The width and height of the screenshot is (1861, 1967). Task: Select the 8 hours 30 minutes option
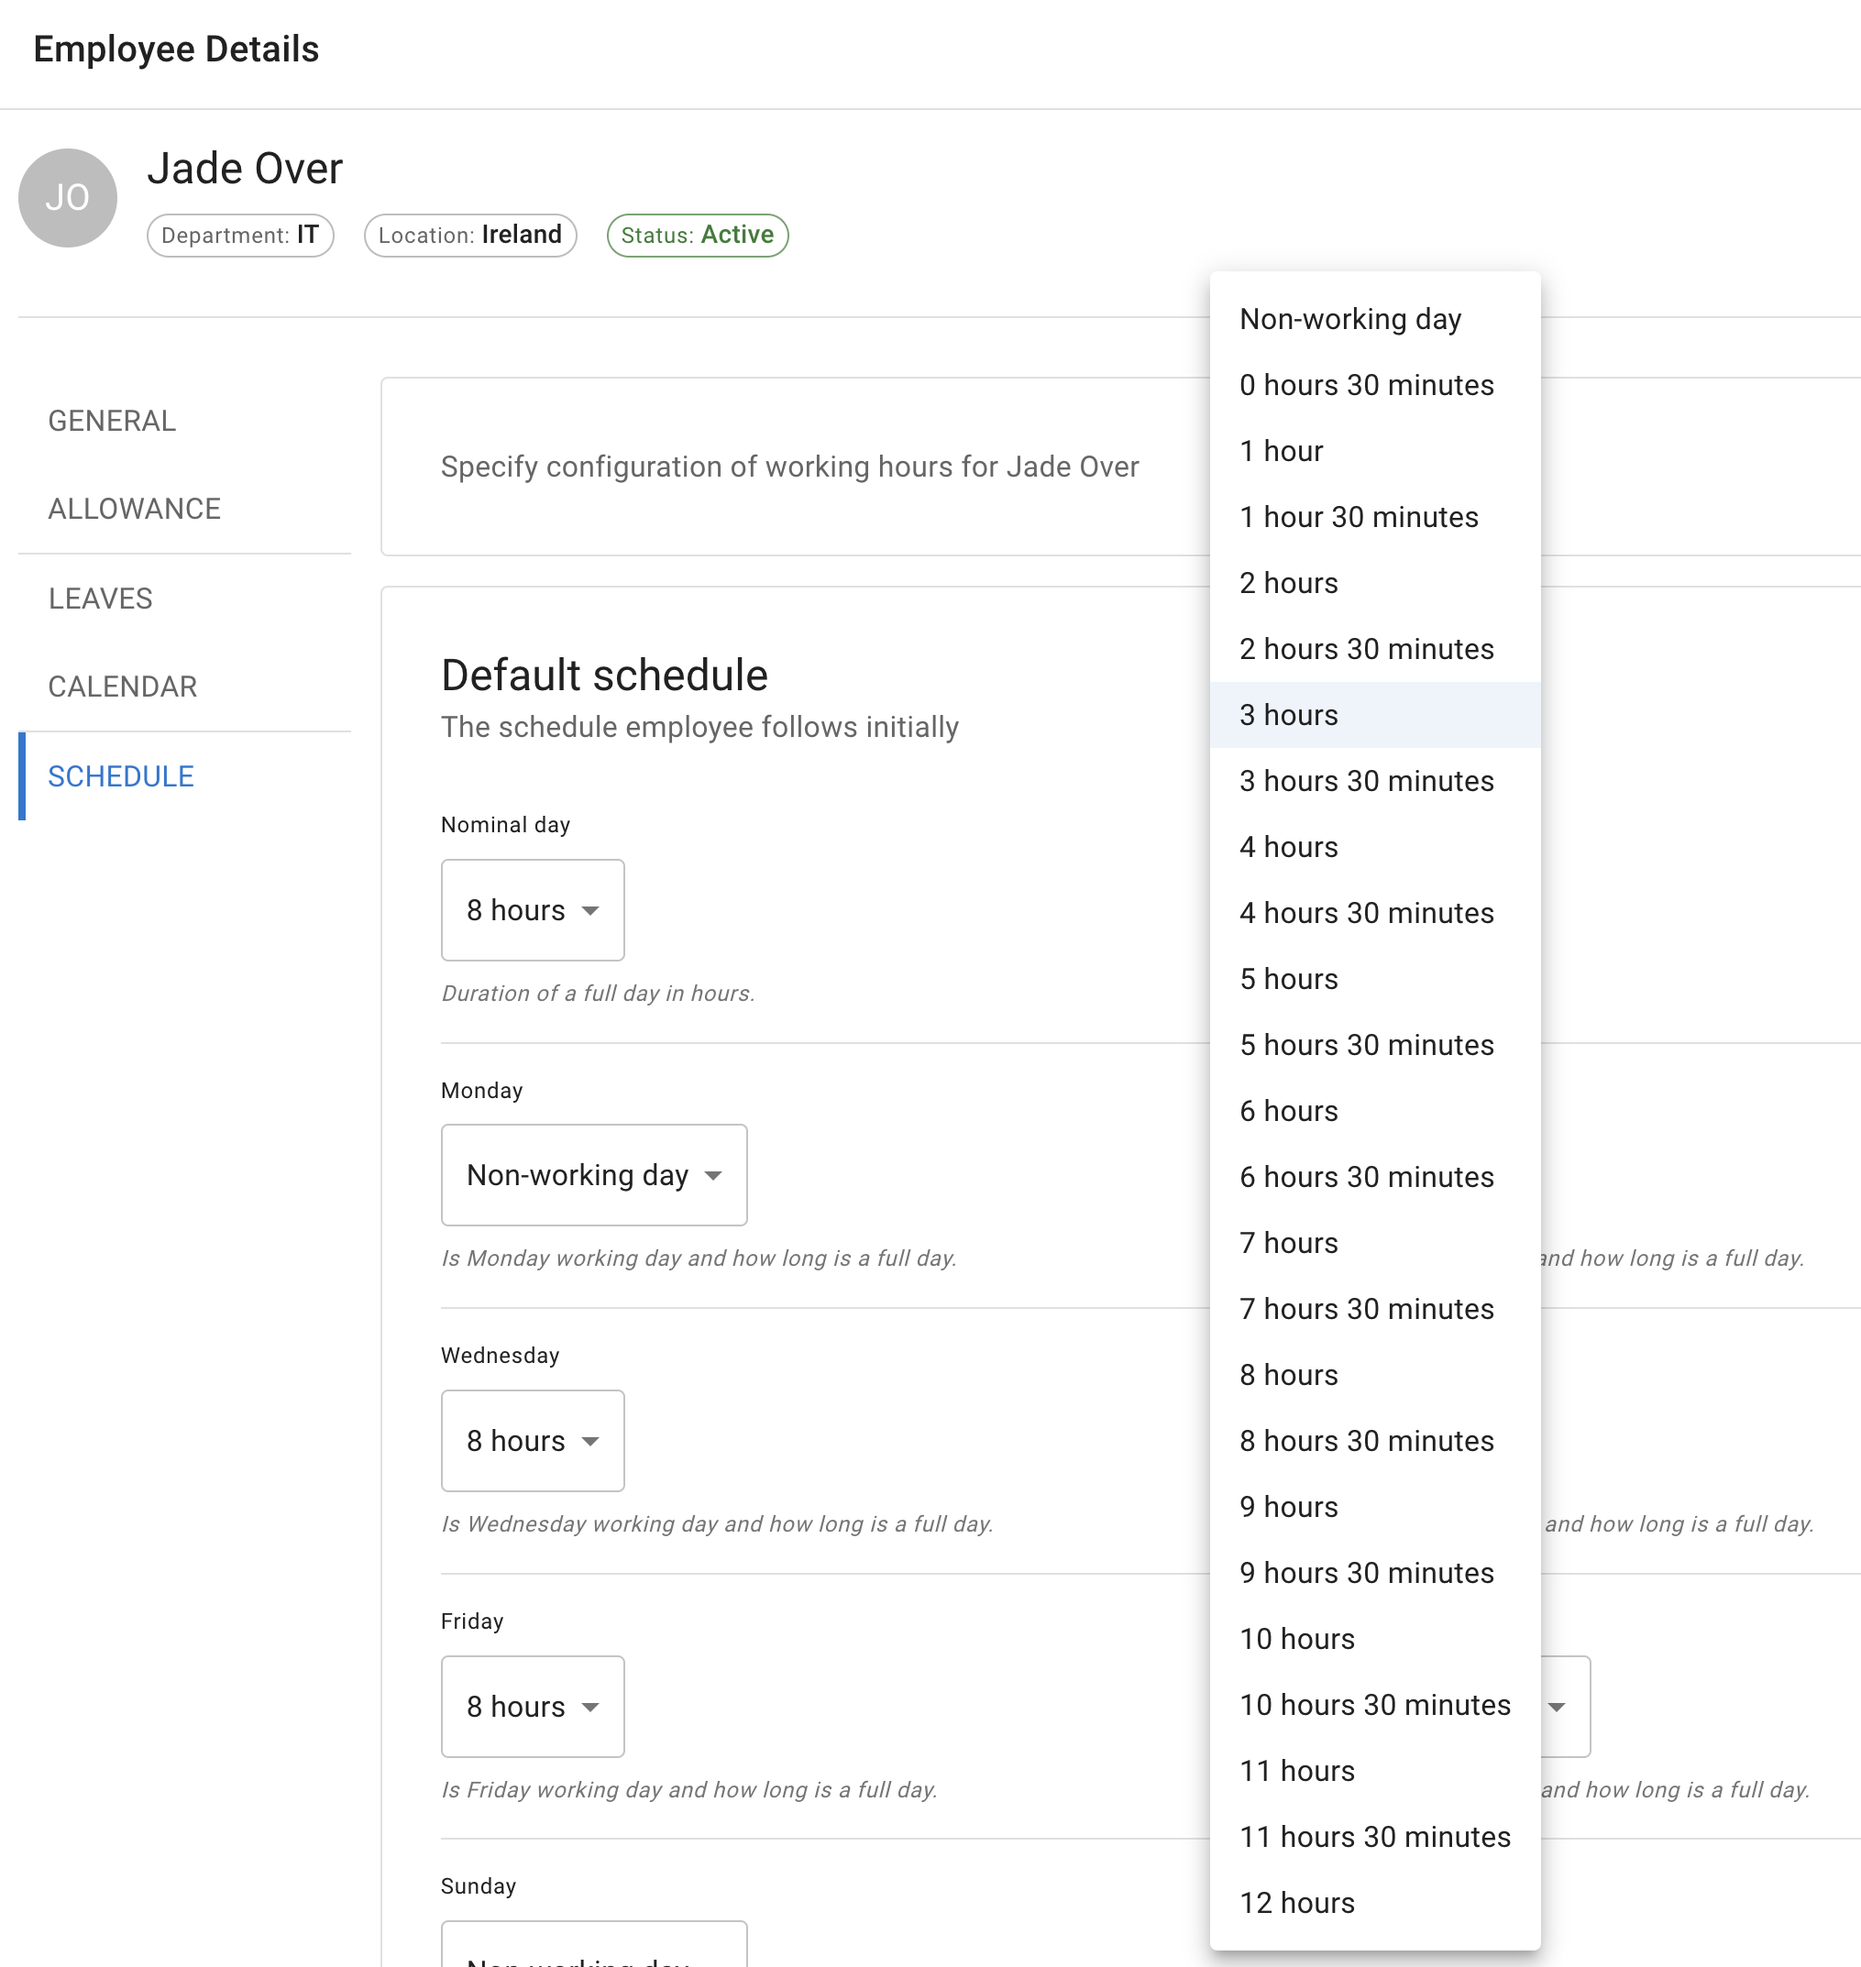(x=1366, y=1440)
